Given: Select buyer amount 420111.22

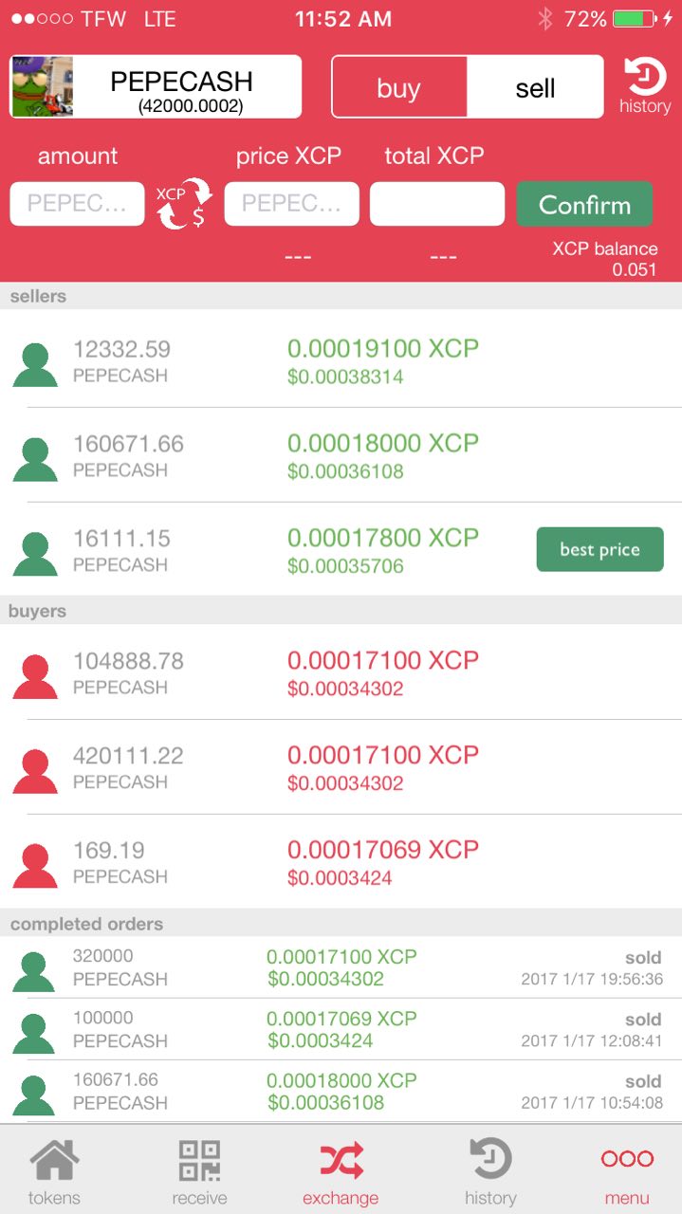Looking at the screenshot, I should click(128, 756).
